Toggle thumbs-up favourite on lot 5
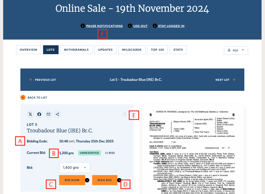 point(124,114)
